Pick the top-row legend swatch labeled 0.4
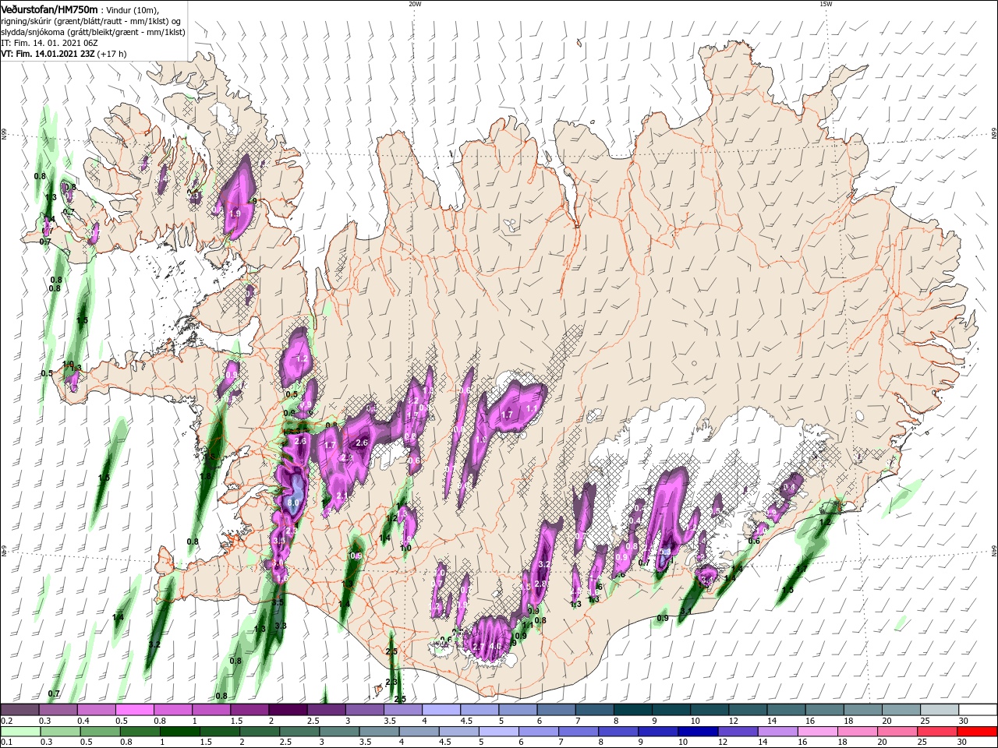 pyautogui.click(x=97, y=710)
